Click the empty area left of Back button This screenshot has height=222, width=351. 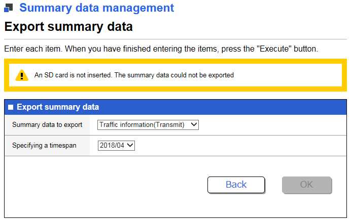pyautogui.click(x=101, y=185)
